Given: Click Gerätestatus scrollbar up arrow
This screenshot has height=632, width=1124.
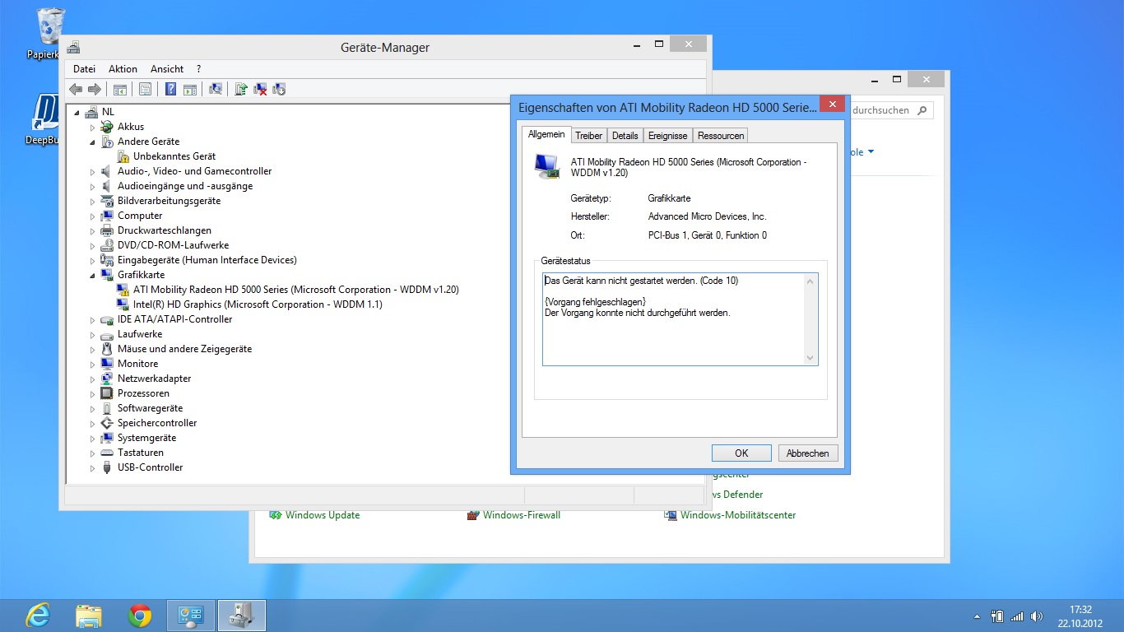Looking at the screenshot, I should (810, 281).
